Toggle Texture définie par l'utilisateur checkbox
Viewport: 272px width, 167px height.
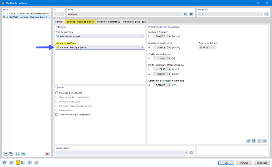click(57, 115)
